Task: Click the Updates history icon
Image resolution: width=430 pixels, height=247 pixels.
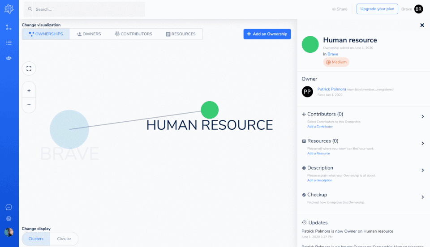Action: click(x=304, y=223)
